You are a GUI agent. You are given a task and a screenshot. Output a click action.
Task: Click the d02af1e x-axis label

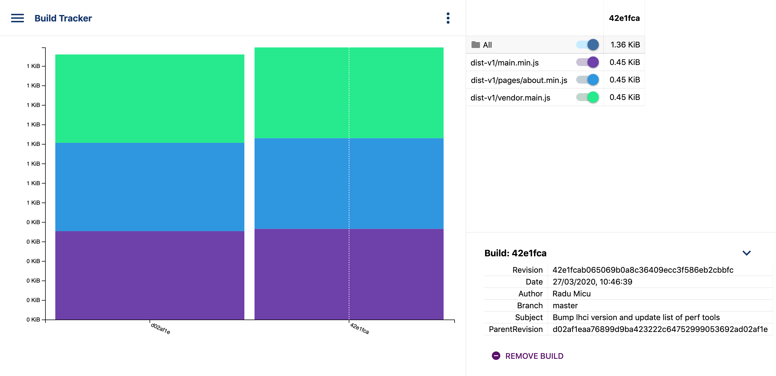pyautogui.click(x=160, y=328)
